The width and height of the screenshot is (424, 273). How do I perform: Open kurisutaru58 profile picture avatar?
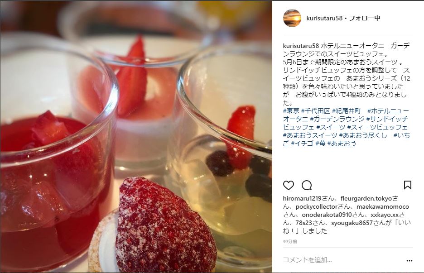pos(292,18)
